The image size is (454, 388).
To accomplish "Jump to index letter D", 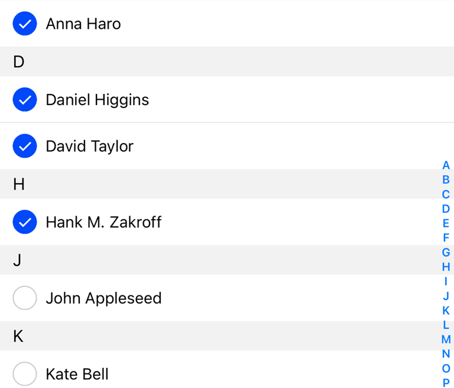I will click(446, 208).
